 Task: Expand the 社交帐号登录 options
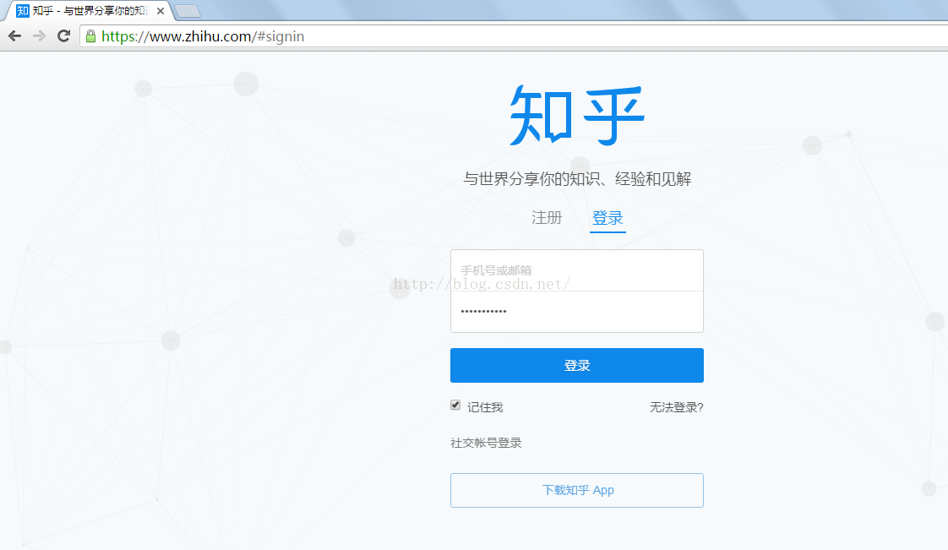(x=486, y=442)
